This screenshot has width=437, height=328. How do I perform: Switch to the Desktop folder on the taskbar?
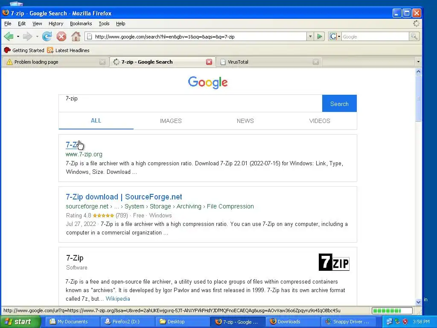[183, 322]
